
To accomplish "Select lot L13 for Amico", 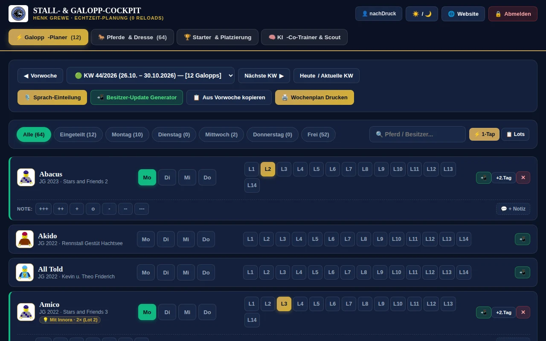I will [x=448, y=304].
